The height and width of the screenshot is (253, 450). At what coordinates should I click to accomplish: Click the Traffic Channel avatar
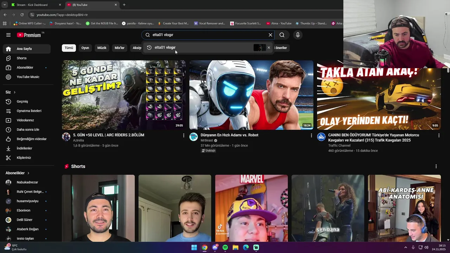pos(321,137)
